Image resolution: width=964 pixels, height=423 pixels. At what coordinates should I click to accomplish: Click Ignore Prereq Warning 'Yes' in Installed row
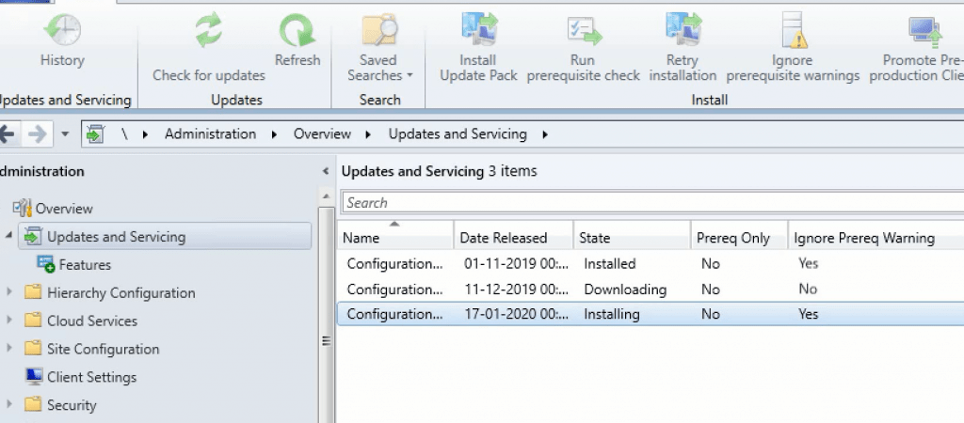click(x=809, y=263)
